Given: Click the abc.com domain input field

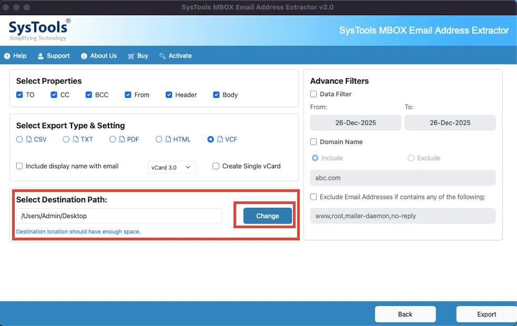Looking at the screenshot, I should (x=402, y=178).
